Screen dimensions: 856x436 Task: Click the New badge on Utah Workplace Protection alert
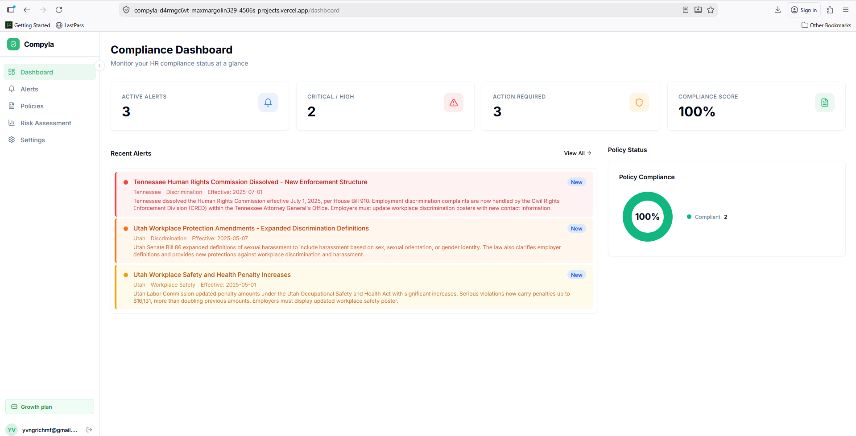[576, 228]
